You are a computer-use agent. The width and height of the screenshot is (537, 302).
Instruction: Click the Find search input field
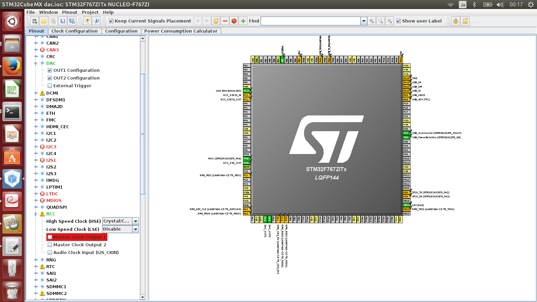pos(310,21)
